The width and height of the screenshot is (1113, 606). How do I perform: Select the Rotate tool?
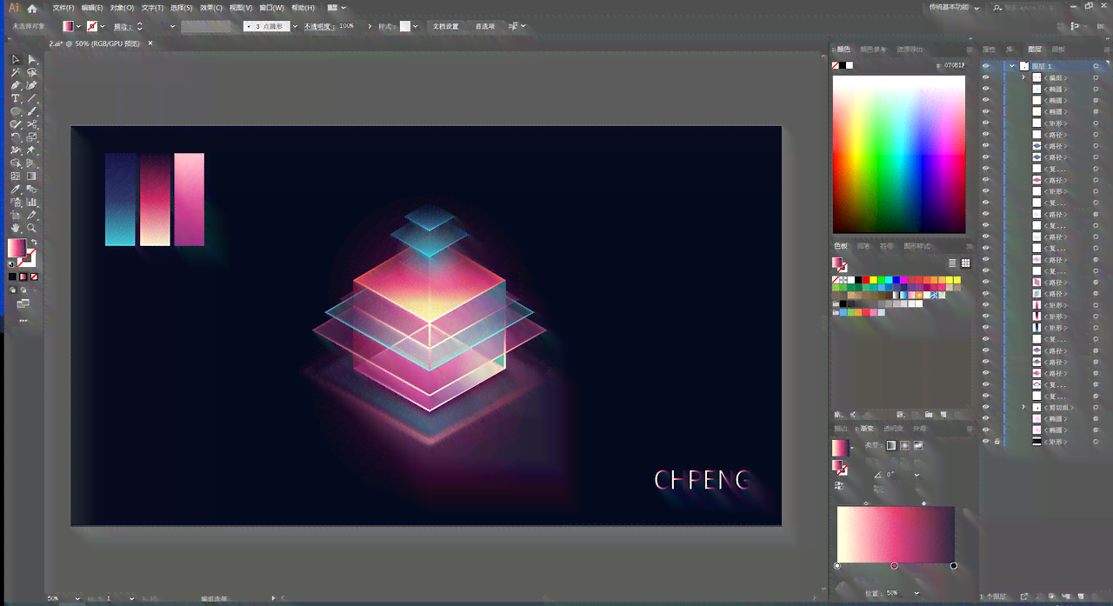coord(16,137)
